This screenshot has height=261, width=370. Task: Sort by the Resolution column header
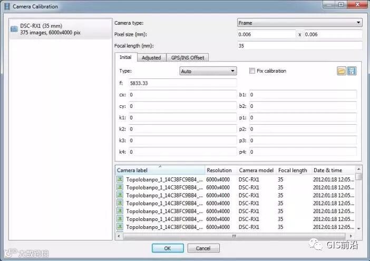click(221, 170)
